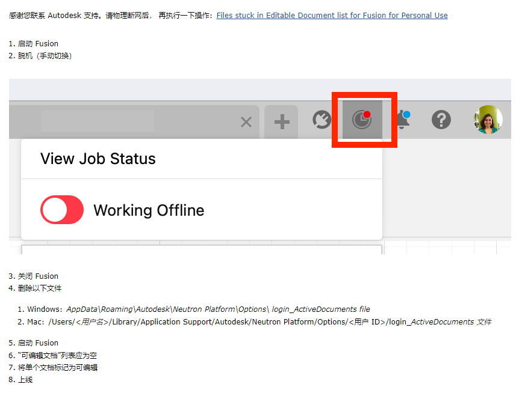
Task: Click step '7. 将单个文档标记为可编辑' text
Action: (x=53, y=368)
